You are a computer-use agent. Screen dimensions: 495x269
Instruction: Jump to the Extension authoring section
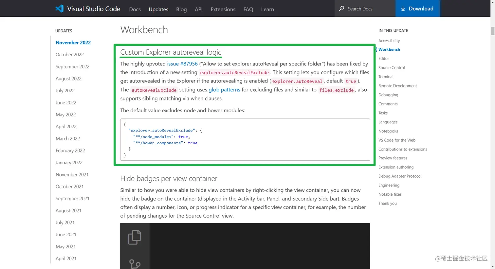coord(396,167)
